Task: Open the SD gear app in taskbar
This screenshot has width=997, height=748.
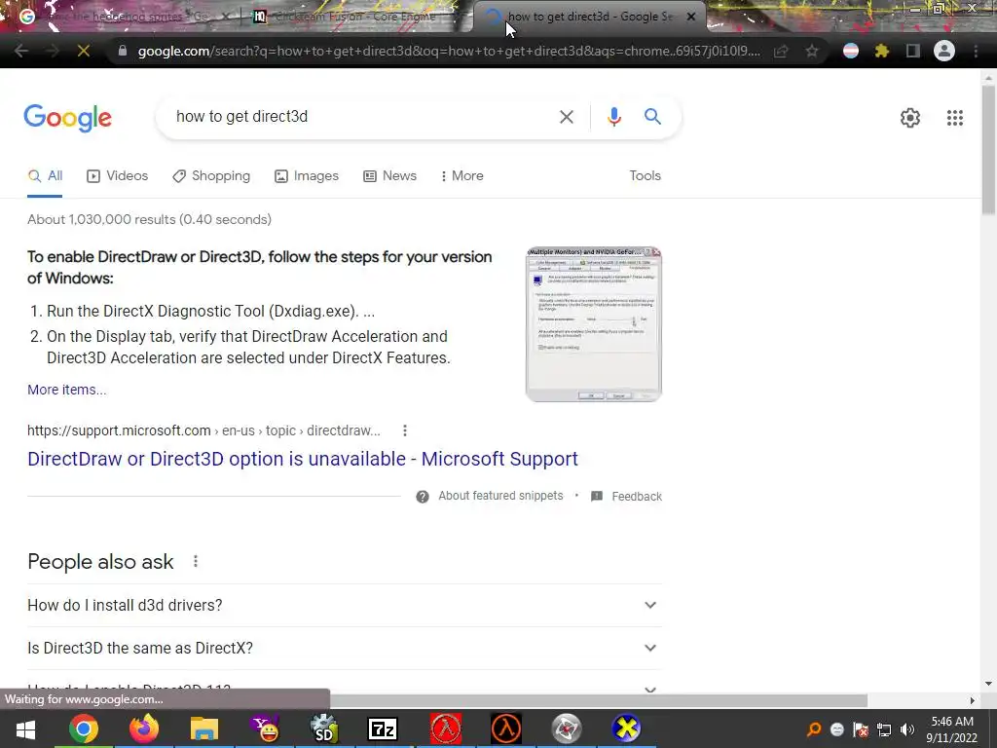Action: 323,729
